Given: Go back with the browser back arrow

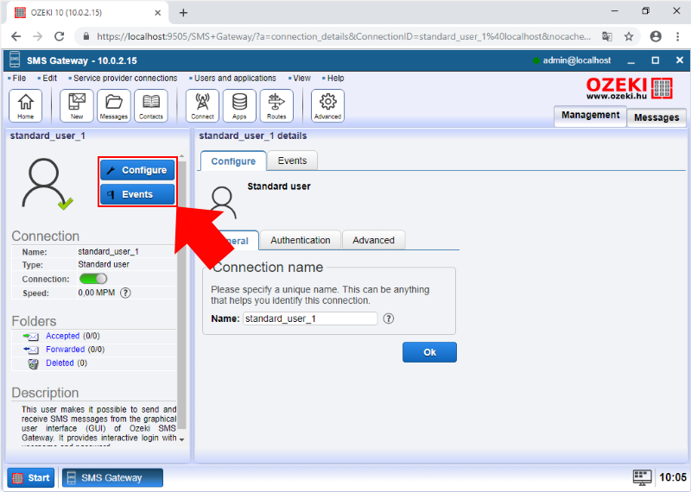Looking at the screenshot, I should 16,36.
